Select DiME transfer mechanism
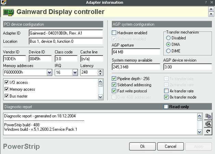The image size is (215, 154). (168, 51)
